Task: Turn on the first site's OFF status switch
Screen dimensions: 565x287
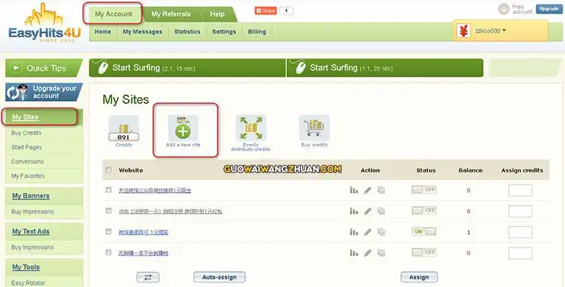Action: [424, 189]
